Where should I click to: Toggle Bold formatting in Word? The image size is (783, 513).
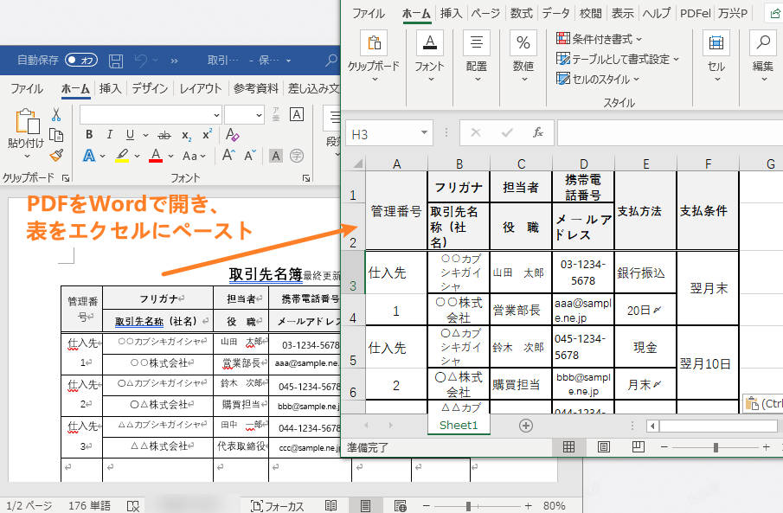pos(89,134)
